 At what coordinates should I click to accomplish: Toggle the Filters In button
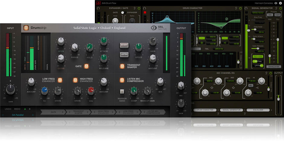click(257, 57)
